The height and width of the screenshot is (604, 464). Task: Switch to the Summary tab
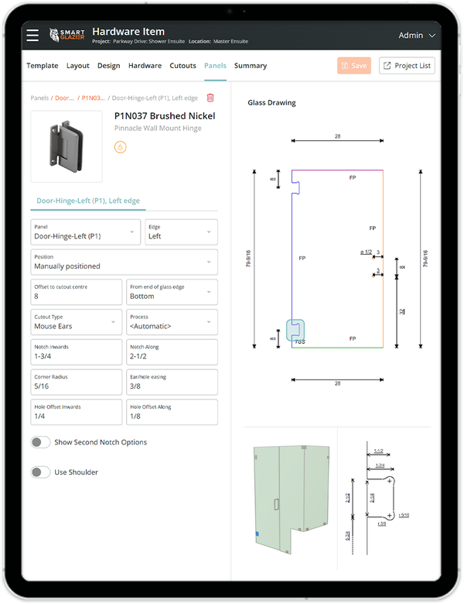click(x=251, y=66)
